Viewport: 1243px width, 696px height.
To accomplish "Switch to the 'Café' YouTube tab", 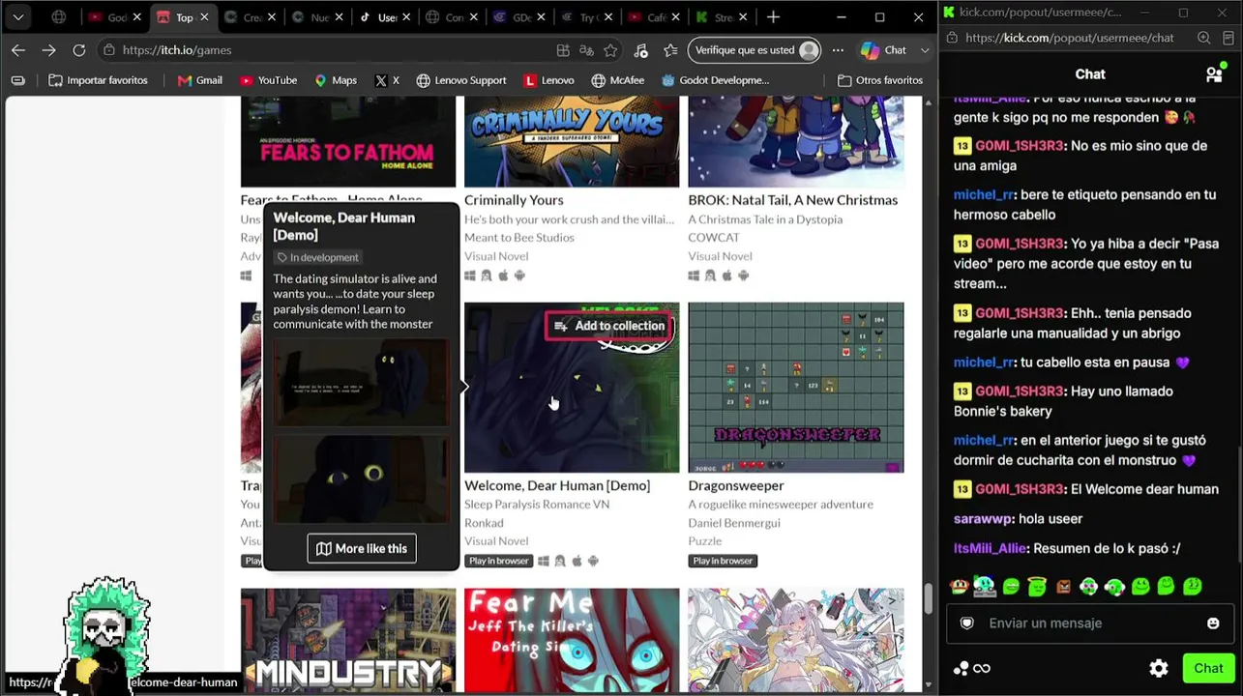I will (x=653, y=17).
